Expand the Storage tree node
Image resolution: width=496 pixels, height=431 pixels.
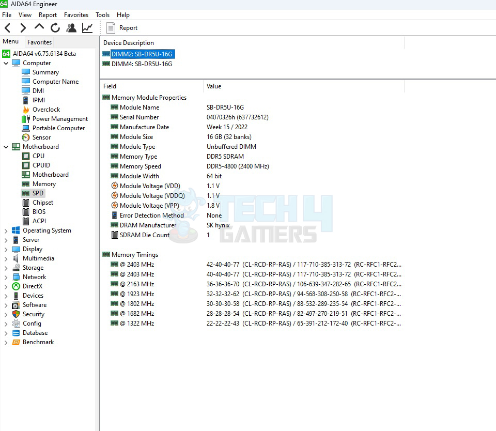point(6,268)
